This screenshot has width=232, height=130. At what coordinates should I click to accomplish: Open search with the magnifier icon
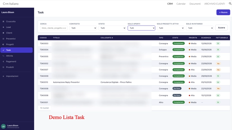tap(230, 4)
